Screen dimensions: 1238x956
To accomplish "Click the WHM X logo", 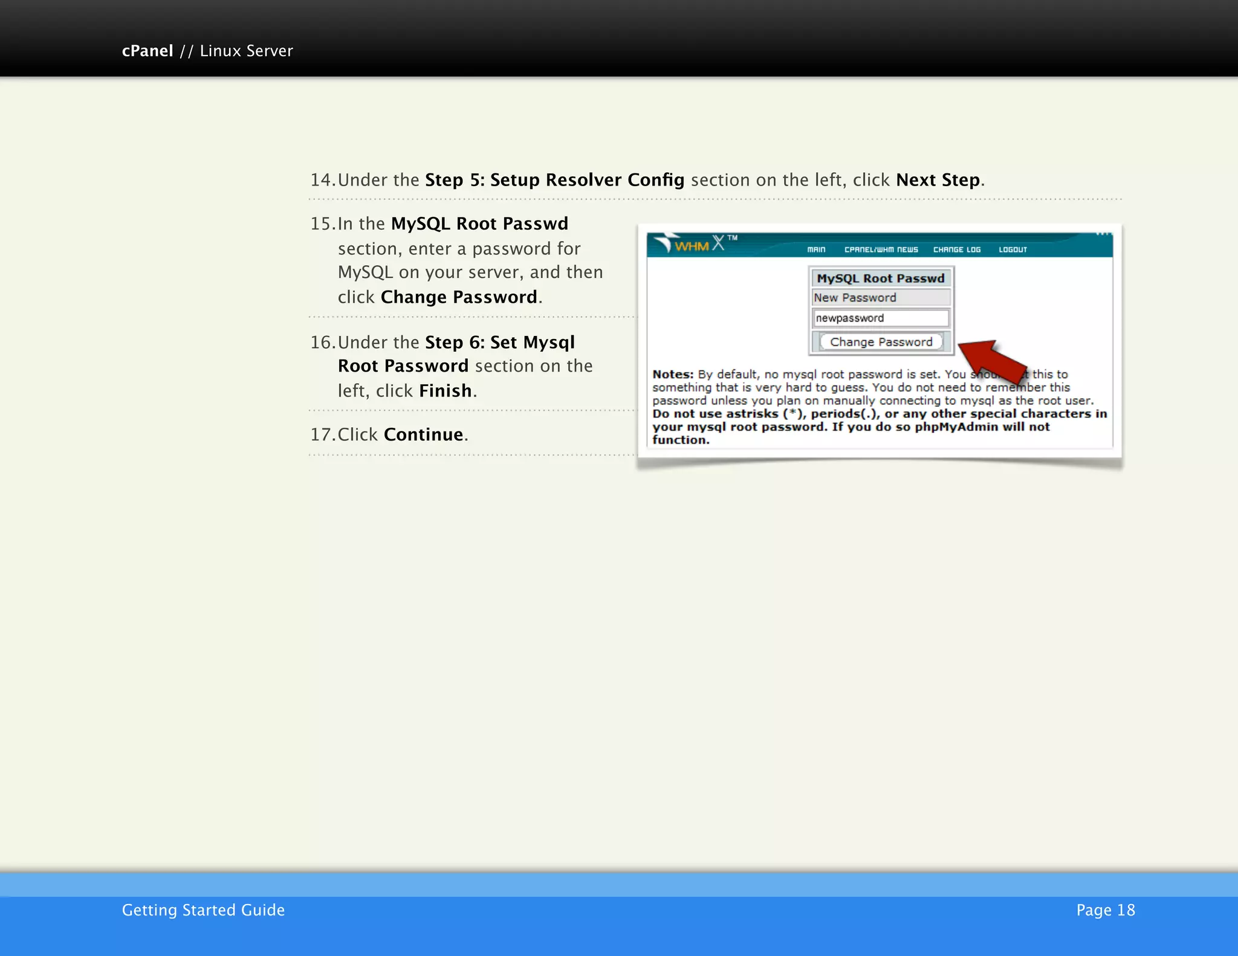I will click(x=695, y=244).
